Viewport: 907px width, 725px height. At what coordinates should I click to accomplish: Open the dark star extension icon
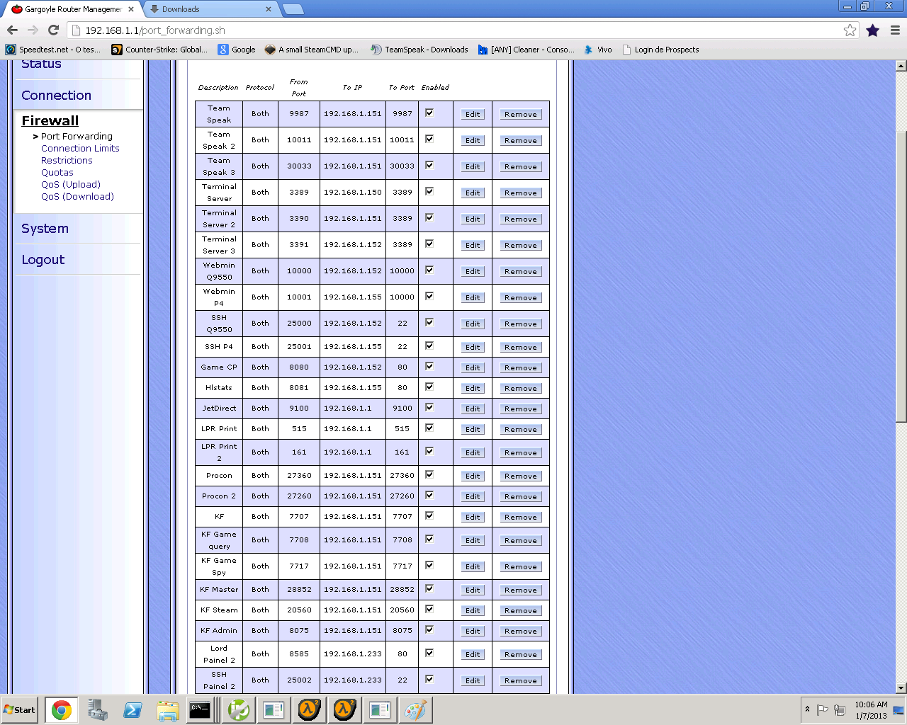(x=872, y=30)
